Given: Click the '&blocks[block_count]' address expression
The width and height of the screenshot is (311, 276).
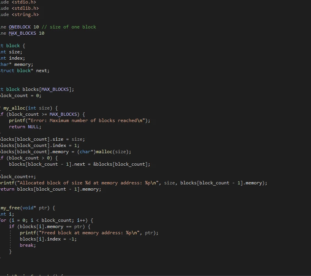Looking at the screenshot, I should point(121,164).
